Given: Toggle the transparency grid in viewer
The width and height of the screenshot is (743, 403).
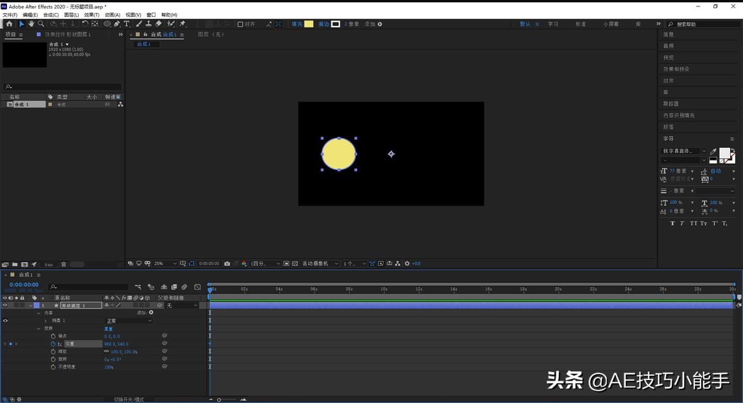Looking at the screenshot, I should 295,263.
